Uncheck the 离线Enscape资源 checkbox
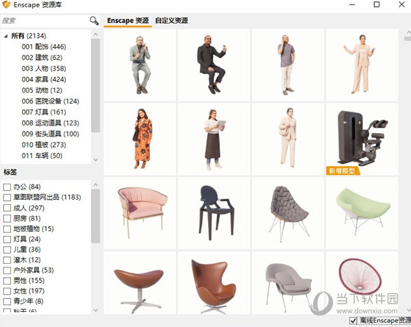The image size is (411, 327). coord(353,320)
